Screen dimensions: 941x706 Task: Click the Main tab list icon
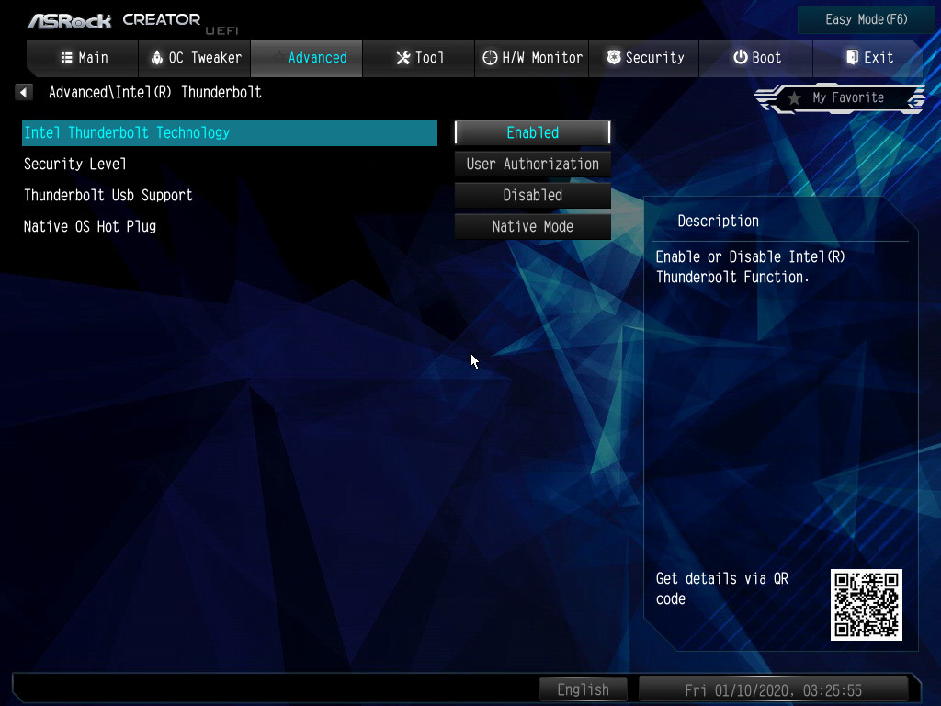66,58
